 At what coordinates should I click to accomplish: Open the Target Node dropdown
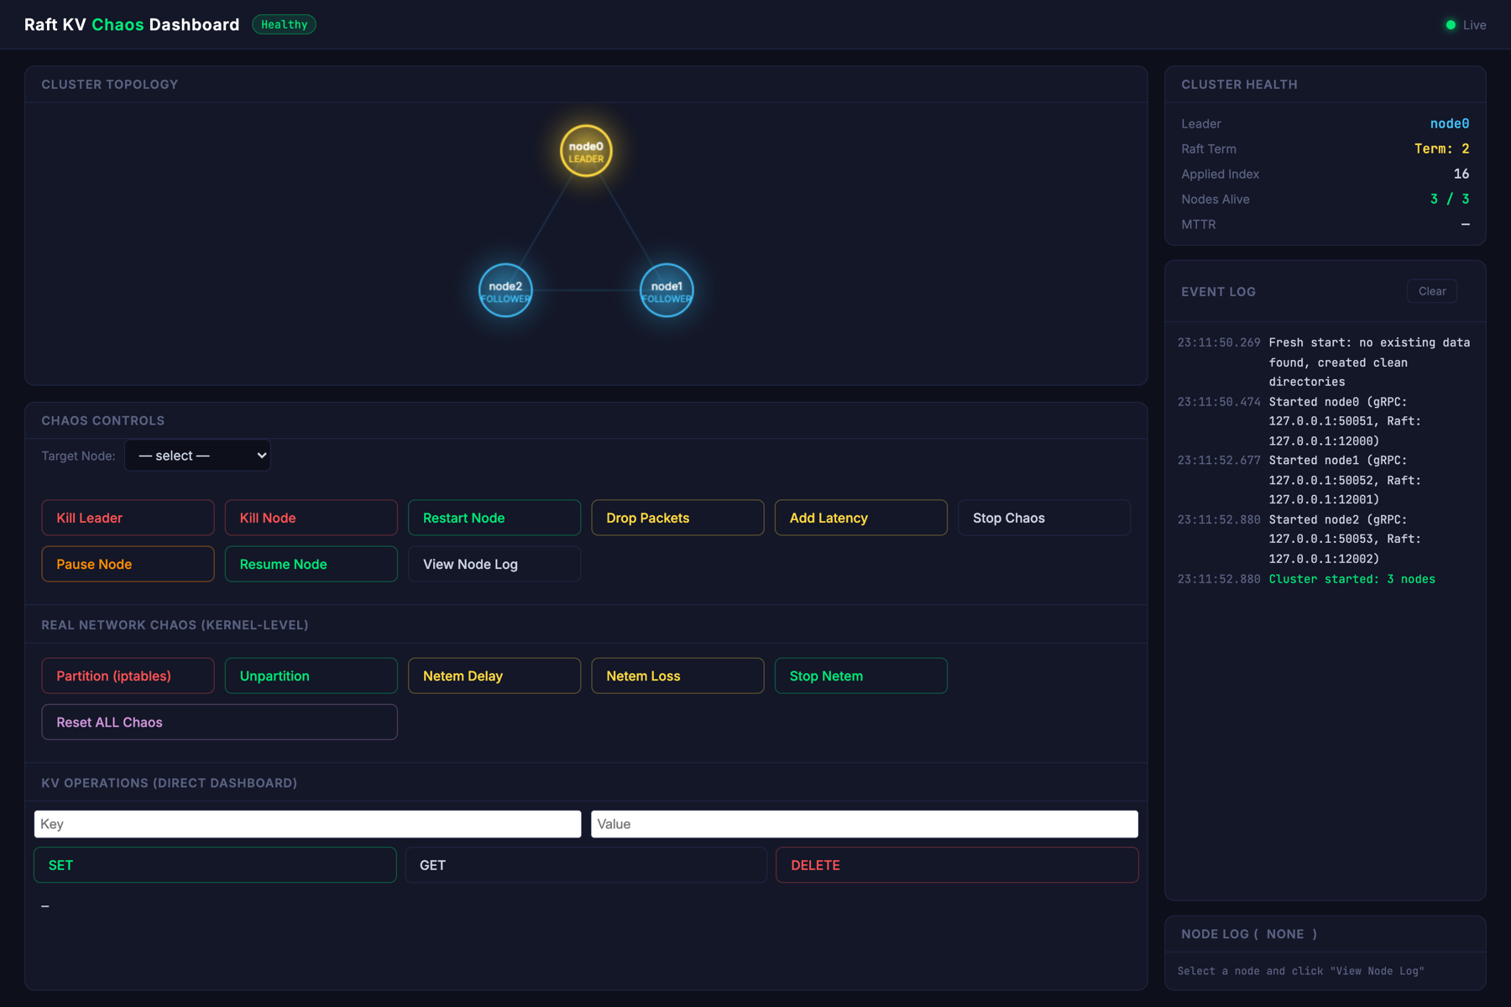pos(197,456)
